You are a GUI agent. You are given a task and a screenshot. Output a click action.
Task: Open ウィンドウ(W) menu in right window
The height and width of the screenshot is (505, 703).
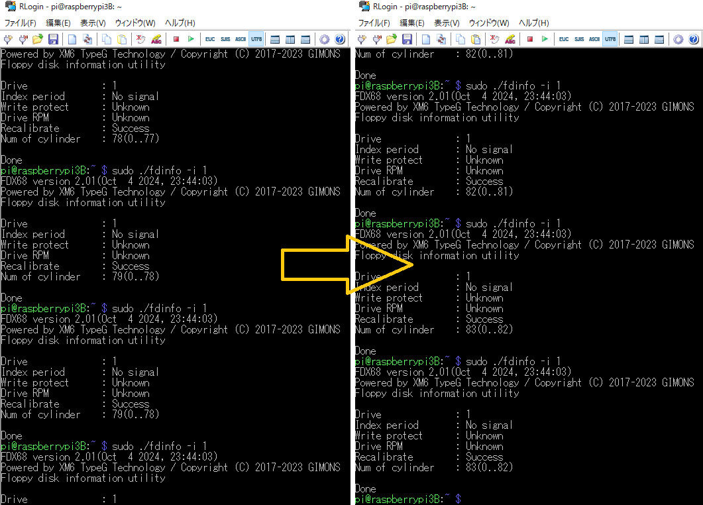pyautogui.click(x=489, y=23)
